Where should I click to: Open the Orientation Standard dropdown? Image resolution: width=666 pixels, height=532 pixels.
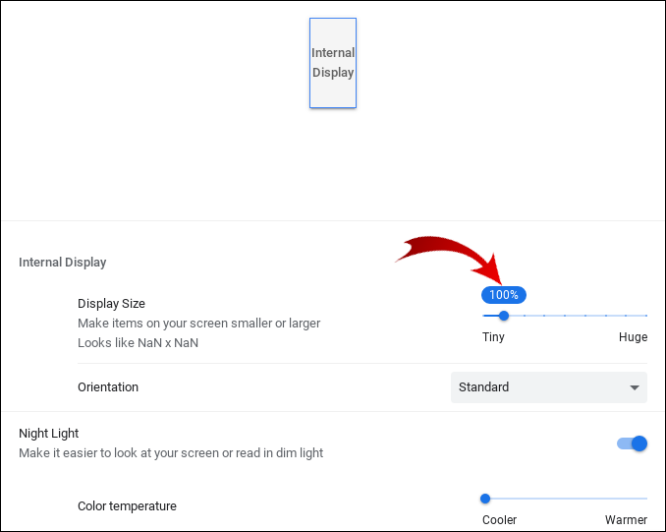[548, 387]
